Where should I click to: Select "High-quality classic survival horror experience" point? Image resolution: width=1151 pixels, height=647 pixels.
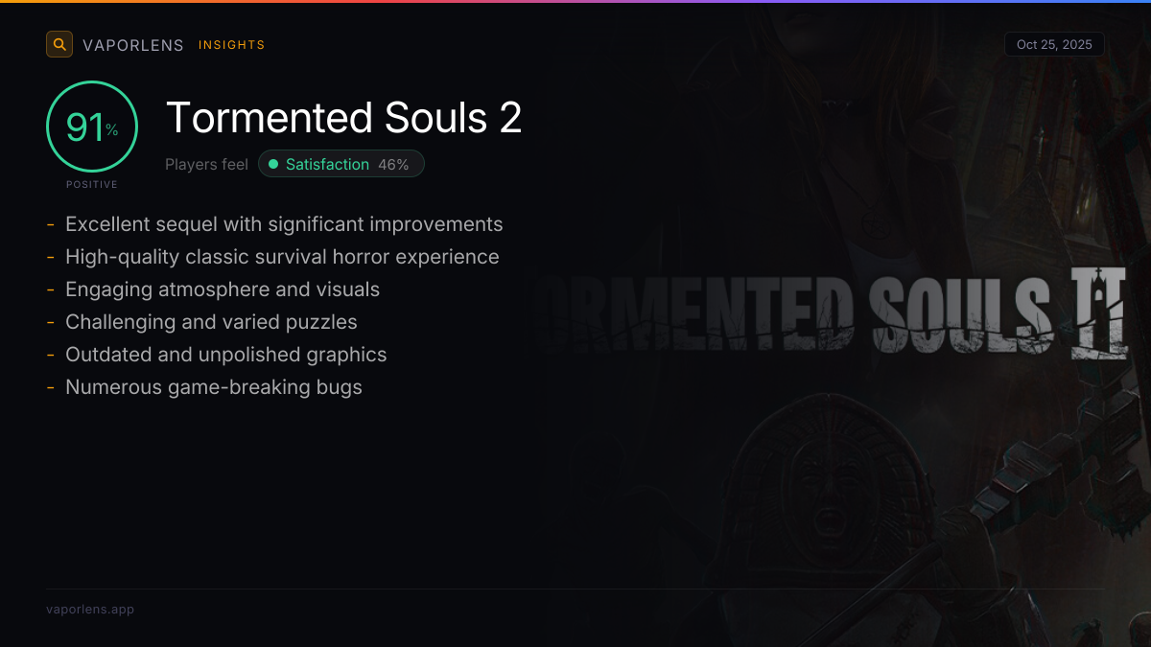click(x=282, y=257)
